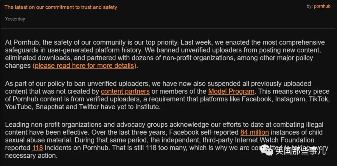Click the horizontal divider below the post header
The image size is (337, 166).
tap(168, 29)
